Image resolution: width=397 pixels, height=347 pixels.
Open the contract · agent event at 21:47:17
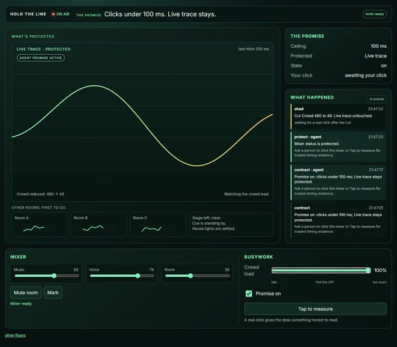click(338, 182)
